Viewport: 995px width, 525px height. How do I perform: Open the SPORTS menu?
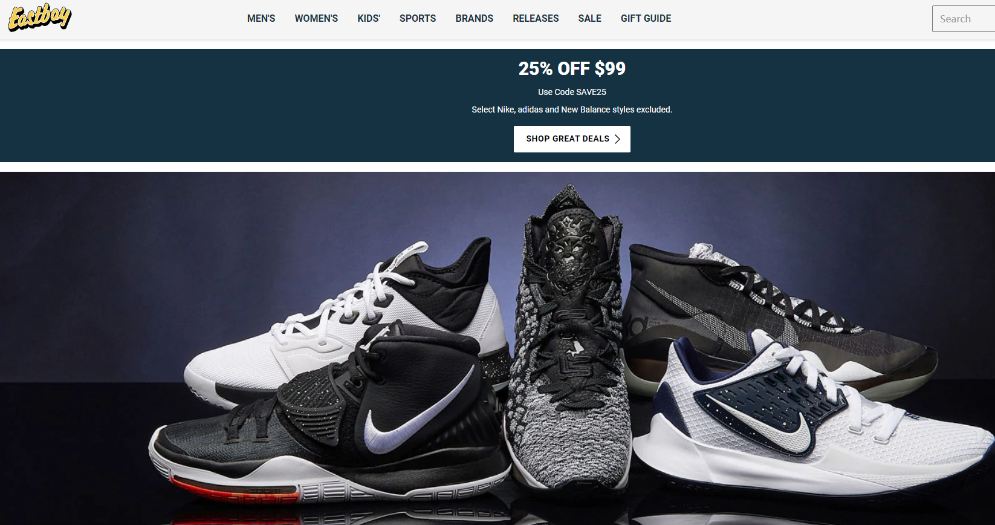click(418, 19)
